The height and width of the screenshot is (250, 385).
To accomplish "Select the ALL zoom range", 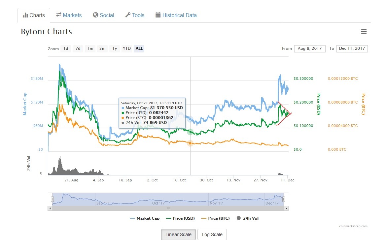I will tap(139, 48).
